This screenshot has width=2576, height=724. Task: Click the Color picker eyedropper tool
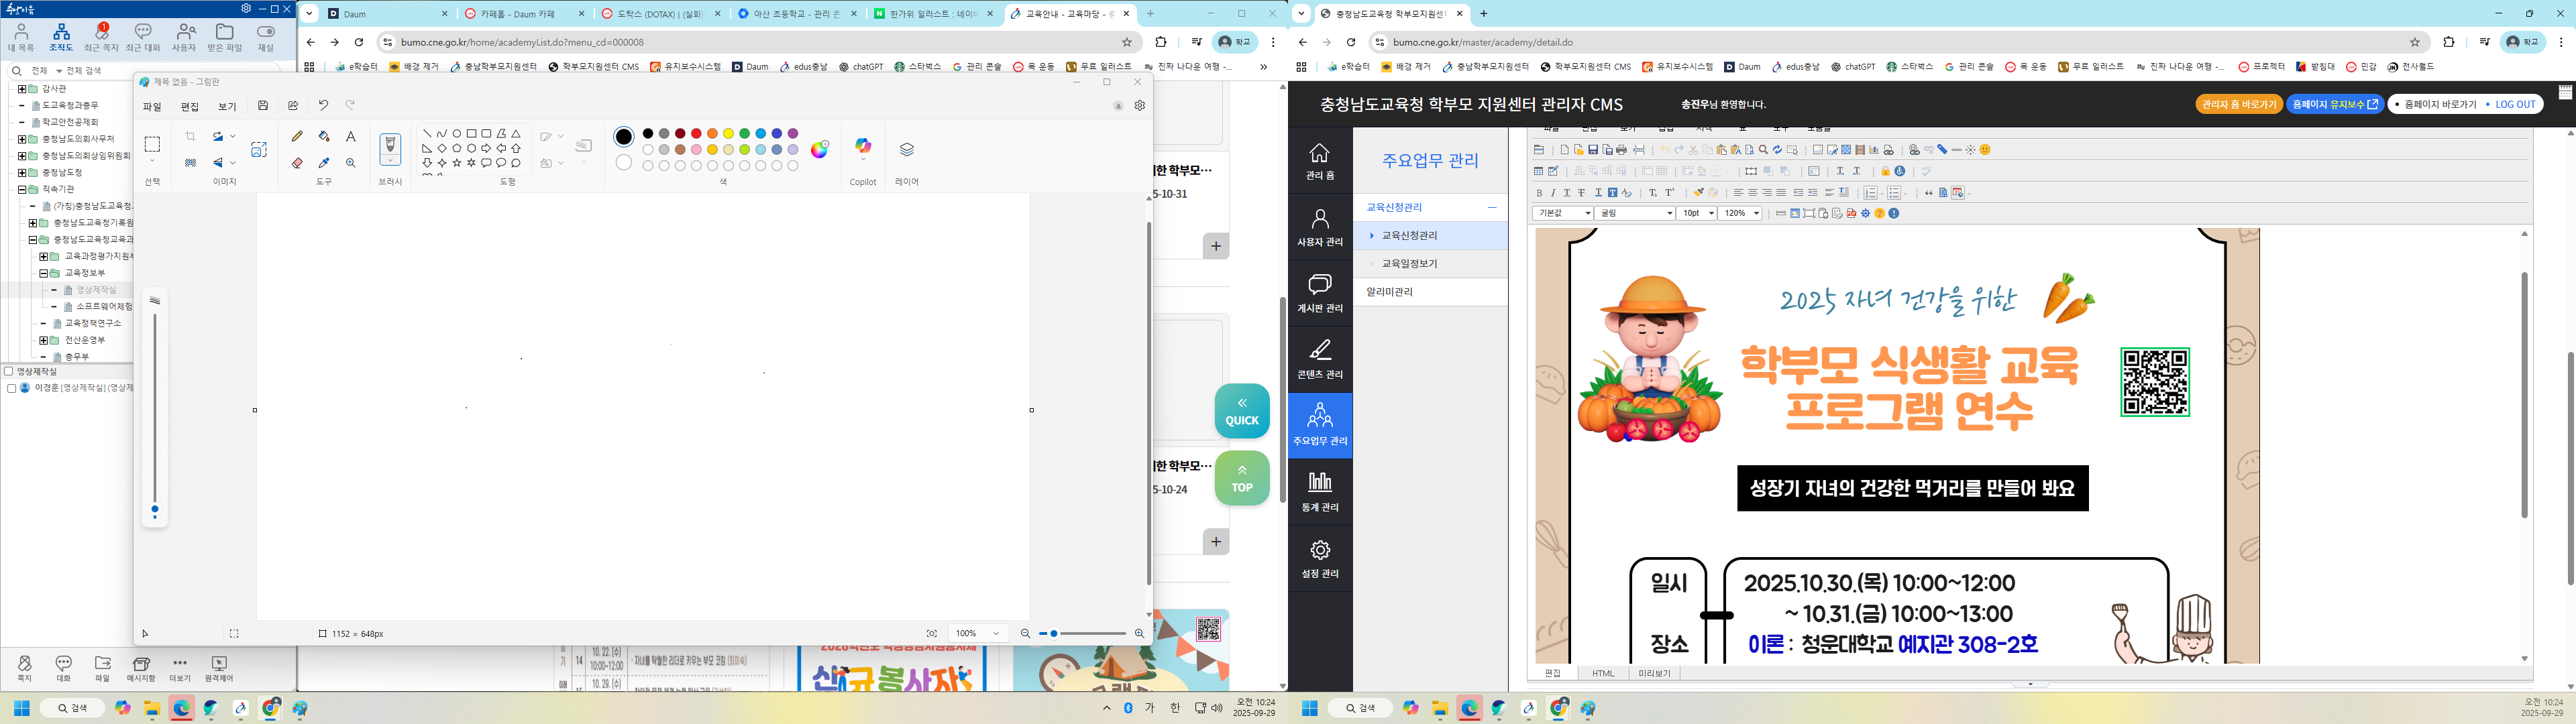pyautogui.click(x=324, y=163)
